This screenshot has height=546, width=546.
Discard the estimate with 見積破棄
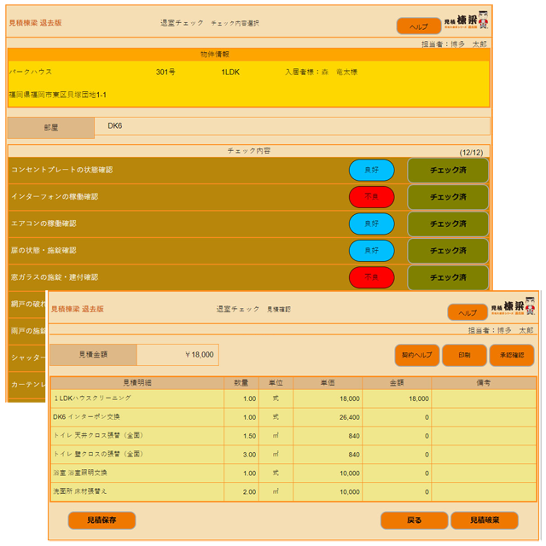484,520
